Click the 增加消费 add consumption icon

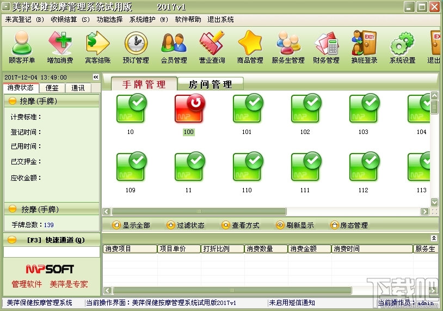tap(60, 47)
